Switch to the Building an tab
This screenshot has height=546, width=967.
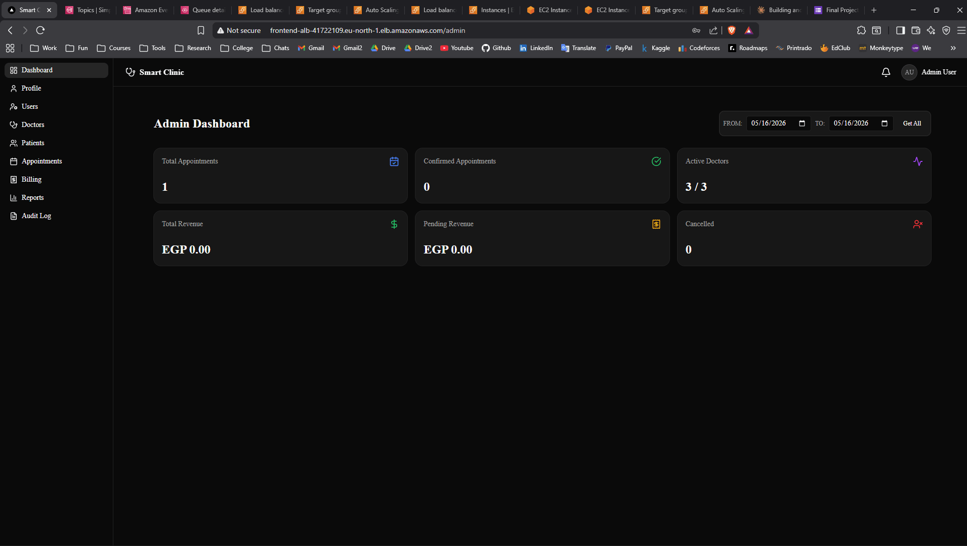(x=779, y=10)
